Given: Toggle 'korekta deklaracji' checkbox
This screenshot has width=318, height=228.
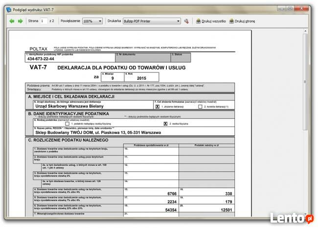Looking at the screenshot, I should coord(200,107).
